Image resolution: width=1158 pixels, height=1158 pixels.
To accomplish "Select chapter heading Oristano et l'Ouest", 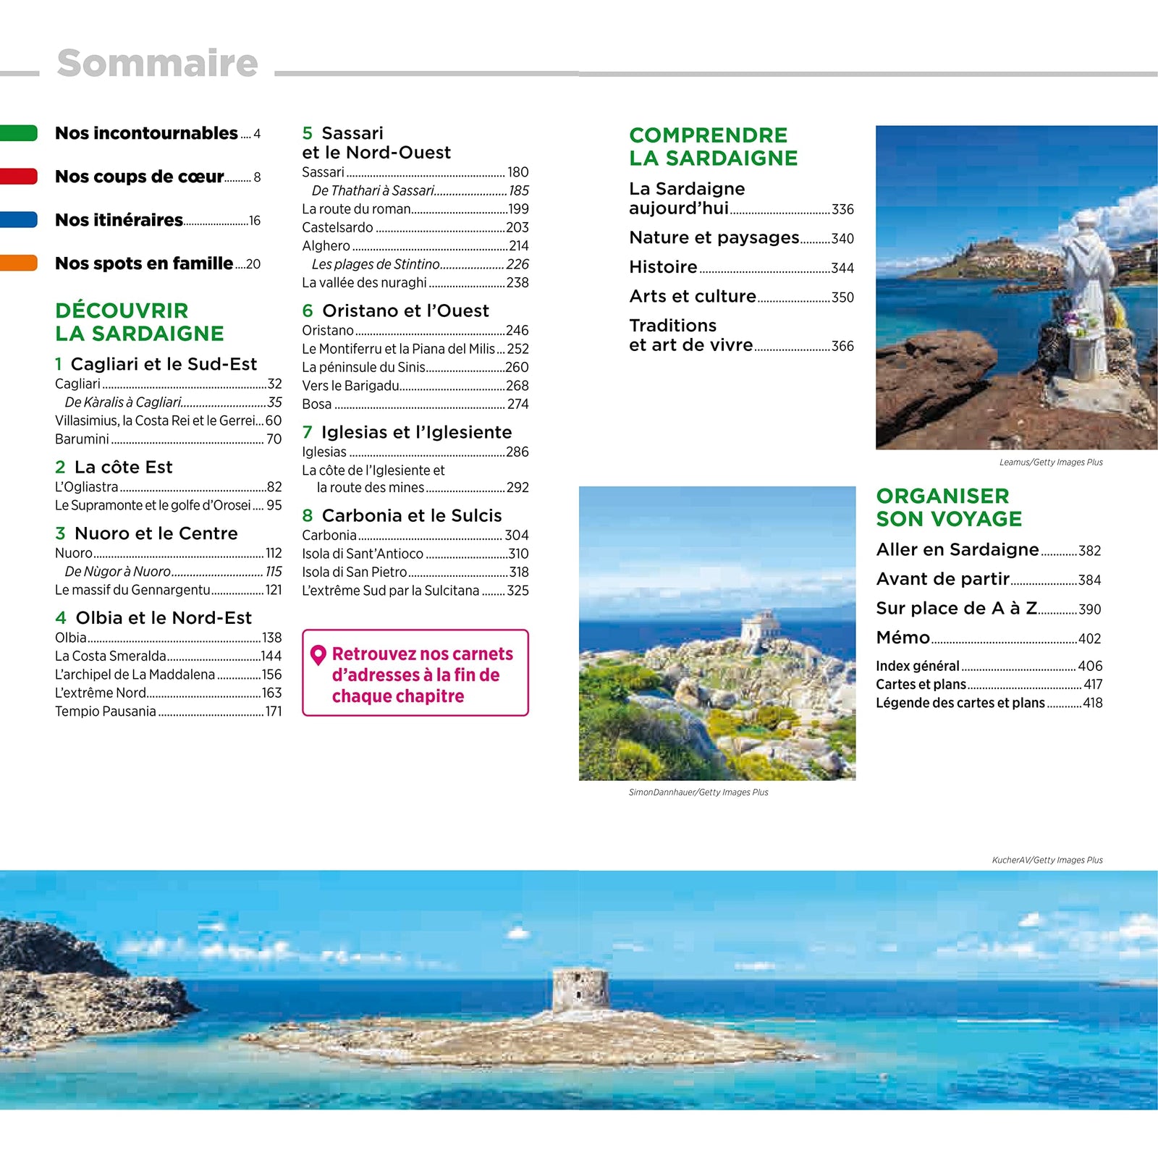I will [405, 311].
